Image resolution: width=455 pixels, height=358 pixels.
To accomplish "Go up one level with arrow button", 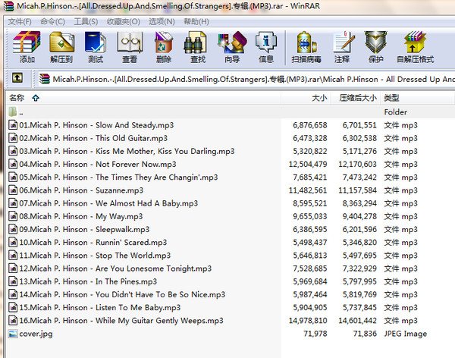I will tap(17, 78).
